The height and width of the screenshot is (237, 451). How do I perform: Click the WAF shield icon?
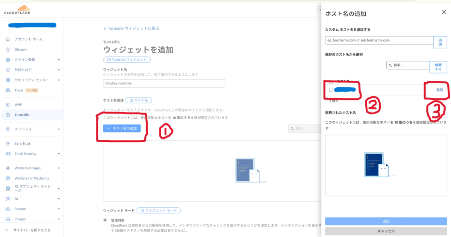point(8,105)
